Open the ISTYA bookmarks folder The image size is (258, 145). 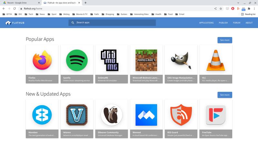[x=7, y=14]
